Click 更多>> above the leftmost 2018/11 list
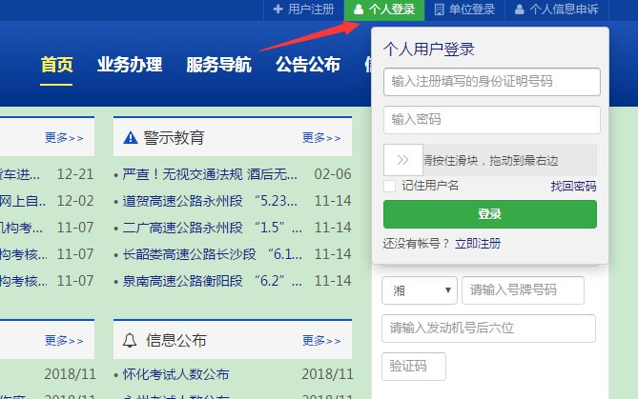 tap(64, 341)
